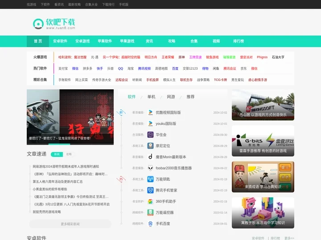Open 安卓软件 in the main navigation
The height and width of the screenshot is (240, 321).
click(x=60, y=41)
